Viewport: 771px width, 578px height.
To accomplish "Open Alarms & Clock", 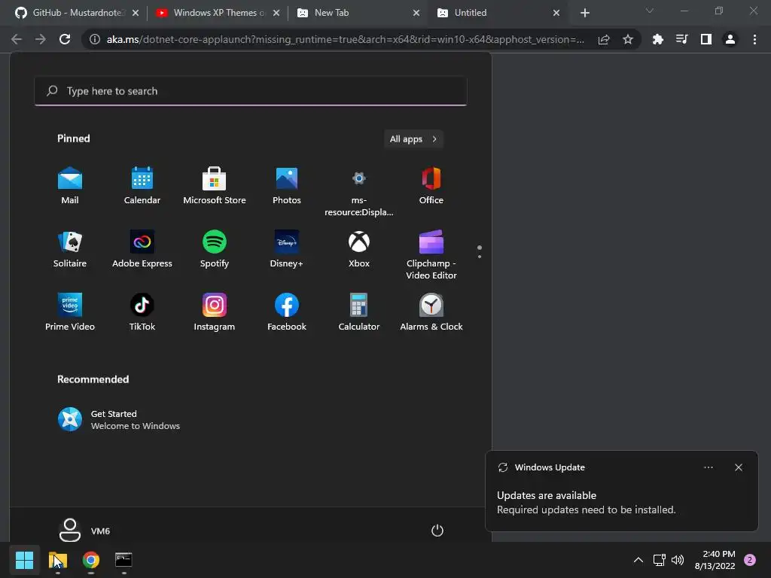I will point(431,312).
